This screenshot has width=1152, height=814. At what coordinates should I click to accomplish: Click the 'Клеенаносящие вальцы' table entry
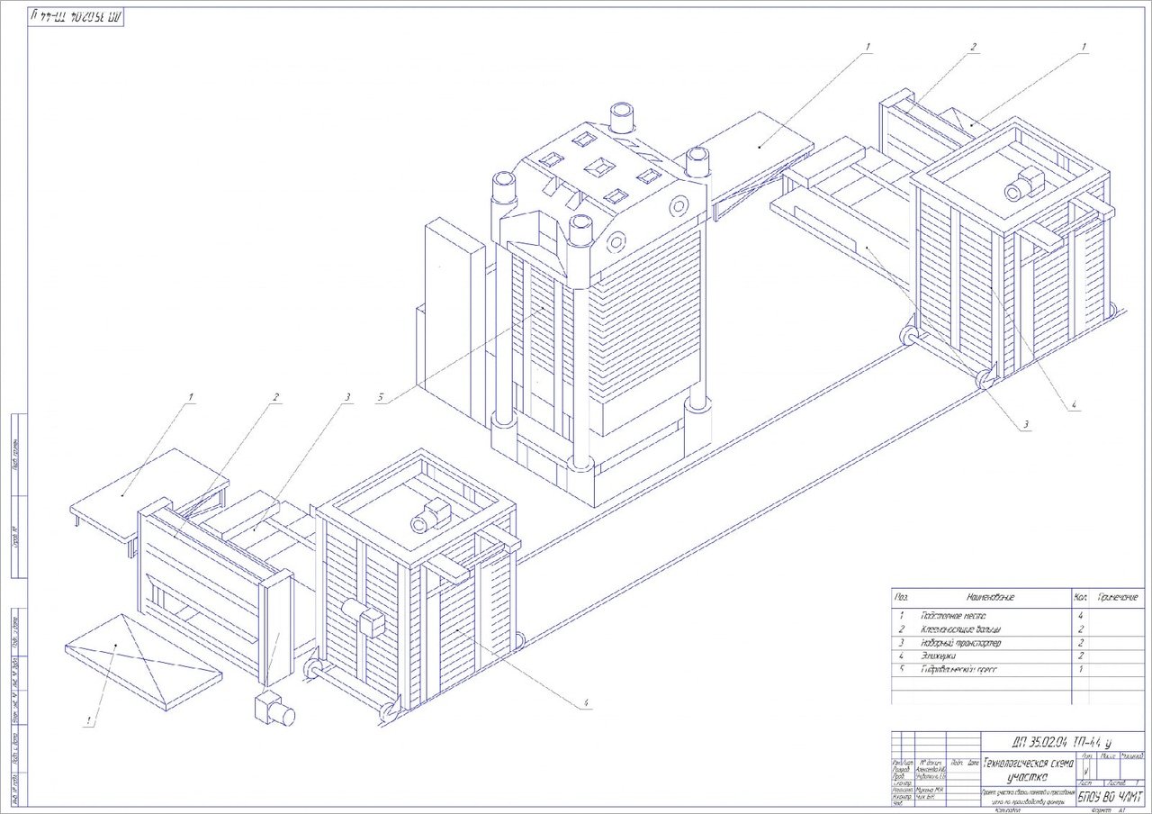point(961,629)
